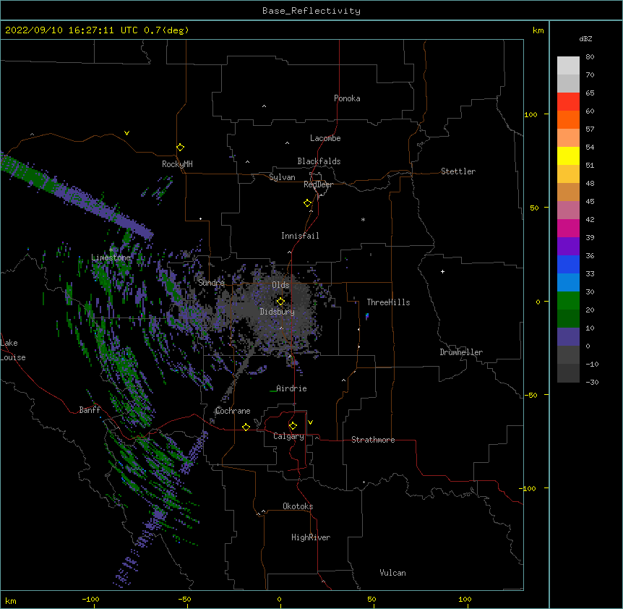Click the Sylvan label
623x609 pixels.
coord(282,177)
